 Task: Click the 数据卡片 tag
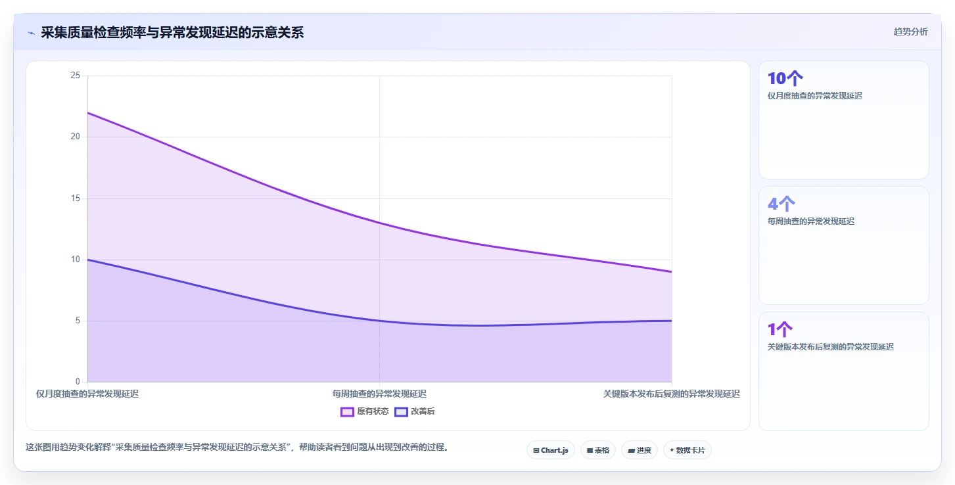(x=687, y=450)
